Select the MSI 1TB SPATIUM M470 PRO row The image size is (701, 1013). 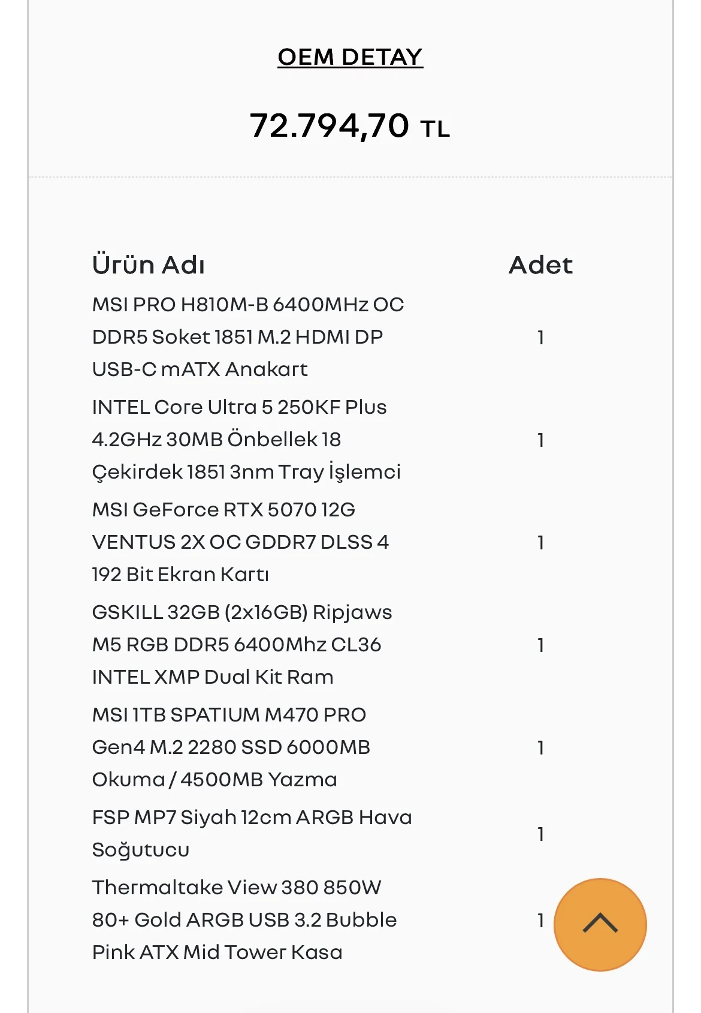pos(333,747)
